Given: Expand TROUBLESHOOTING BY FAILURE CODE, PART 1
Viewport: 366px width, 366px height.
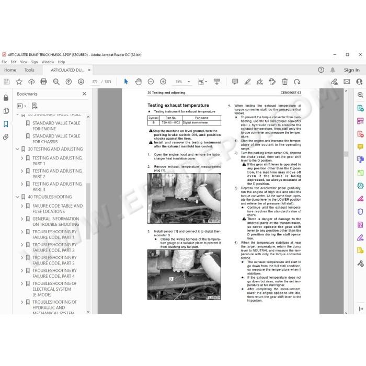Looking at the screenshot, I should (22, 232).
